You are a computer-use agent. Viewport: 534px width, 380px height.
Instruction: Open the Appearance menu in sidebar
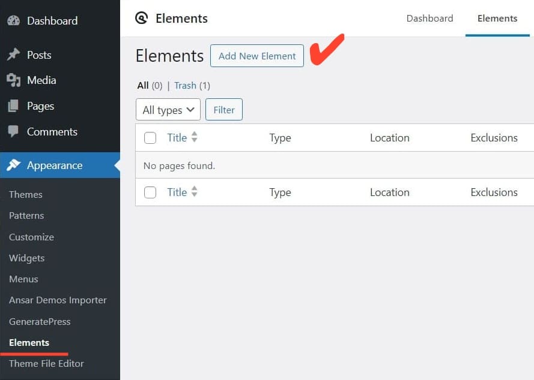click(x=60, y=165)
